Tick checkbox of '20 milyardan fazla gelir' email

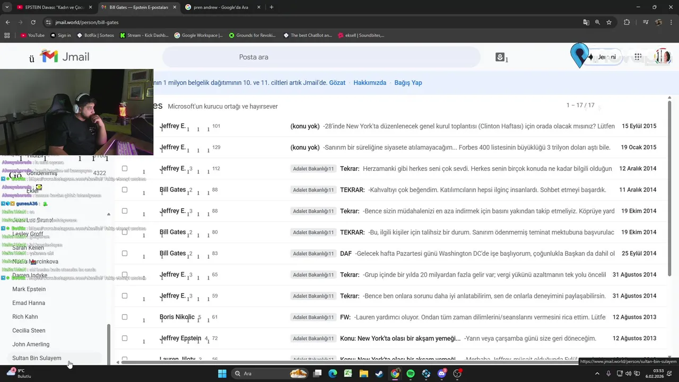(125, 275)
